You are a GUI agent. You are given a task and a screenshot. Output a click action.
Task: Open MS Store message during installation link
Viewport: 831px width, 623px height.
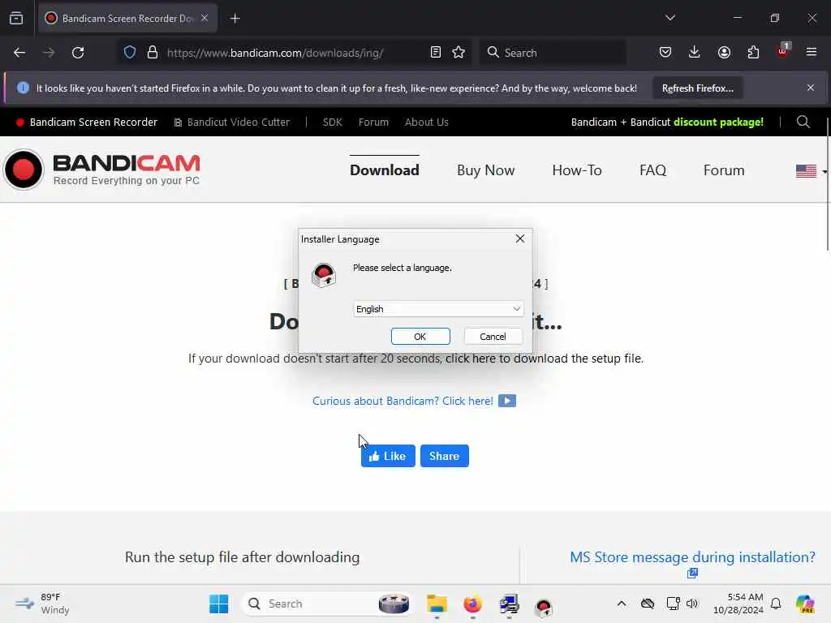(692, 557)
